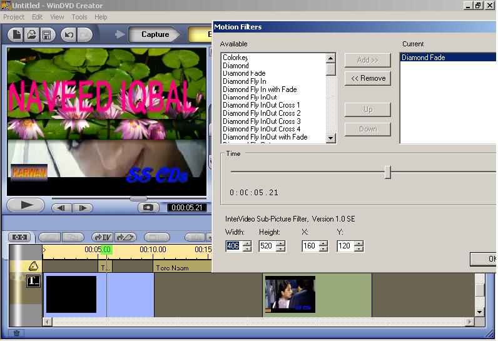The width and height of the screenshot is (498, 341).
Task: Click the trash can delete icon
Action: point(16,333)
